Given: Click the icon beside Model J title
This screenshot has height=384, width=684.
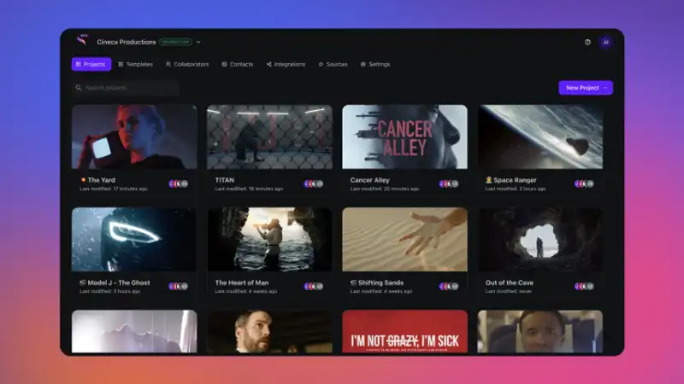Looking at the screenshot, I should point(83,282).
